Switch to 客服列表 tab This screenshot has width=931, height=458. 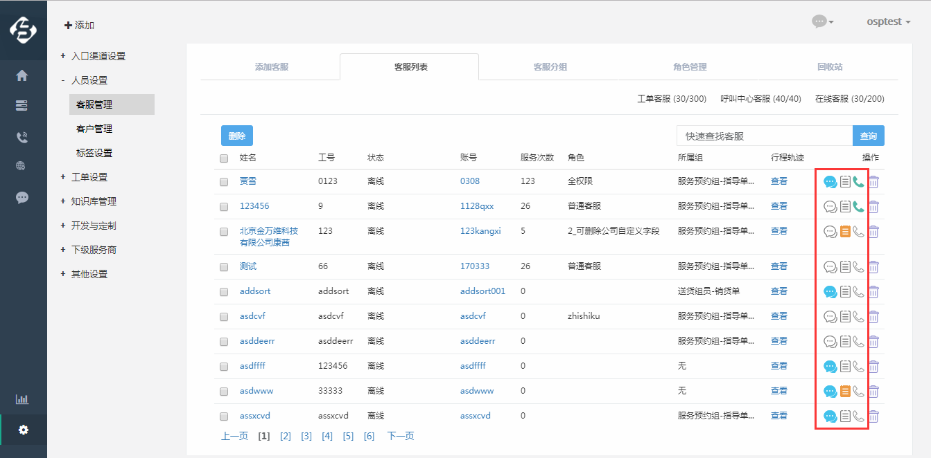(x=410, y=67)
